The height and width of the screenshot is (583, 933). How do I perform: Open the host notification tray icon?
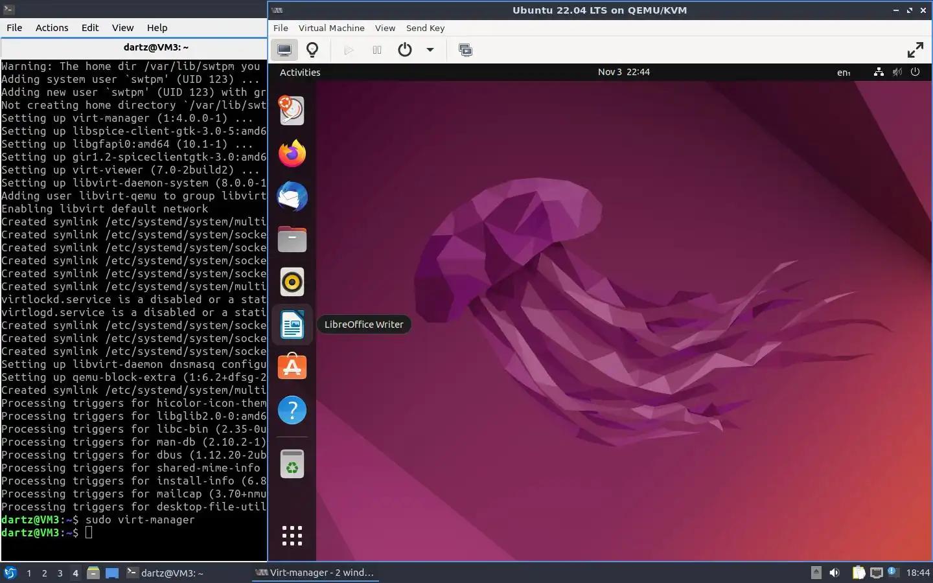pos(892,572)
